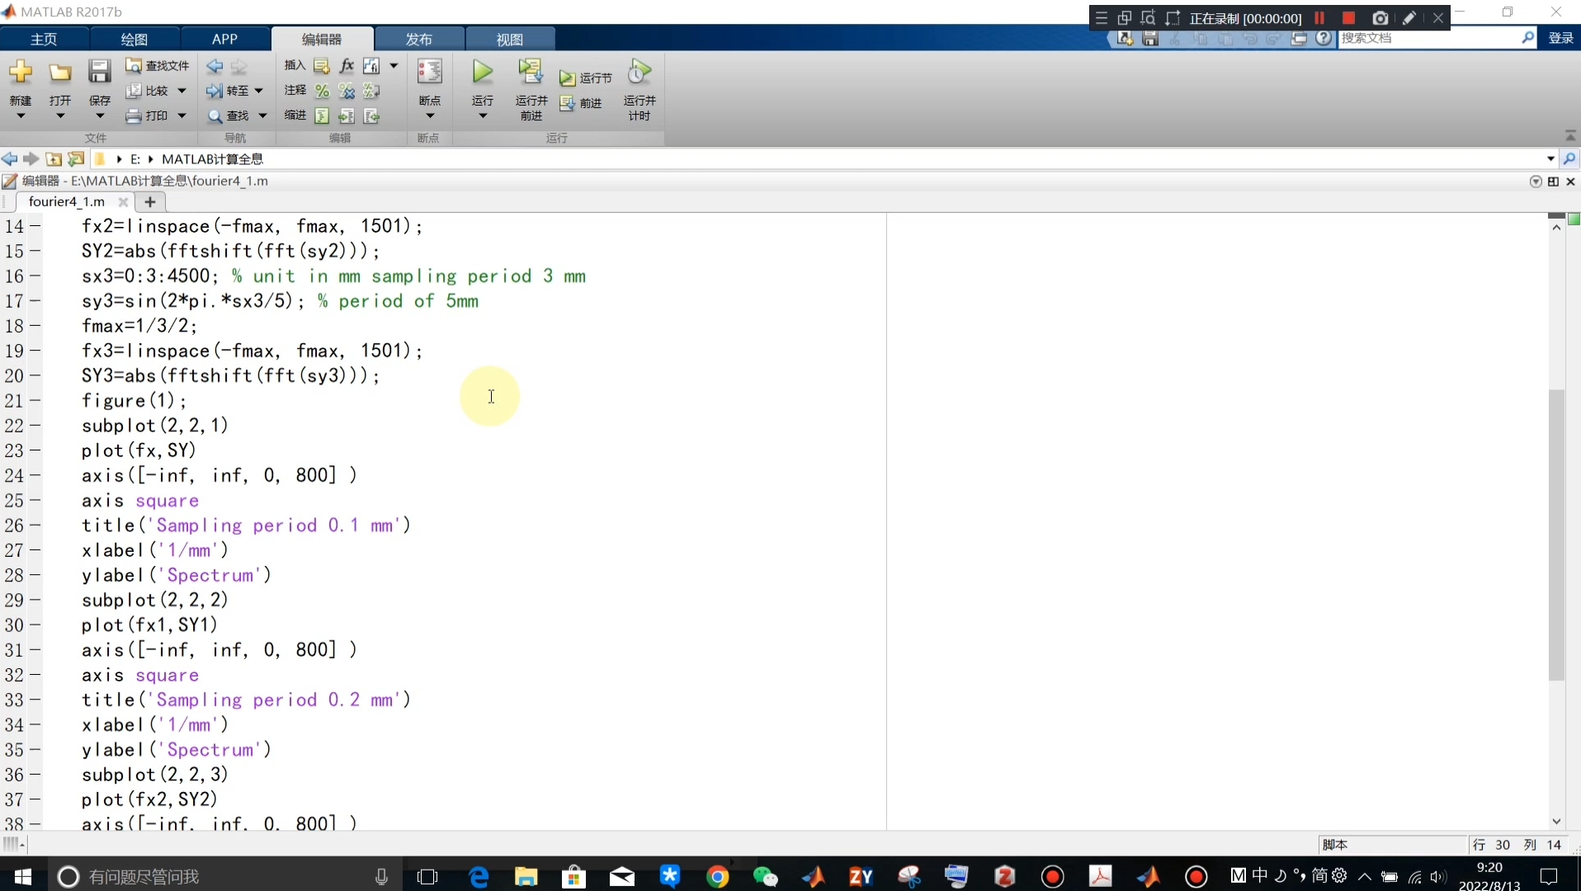Click the 登录 (Sign In) button
The image size is (1581, 891).
coord(1562,38)
